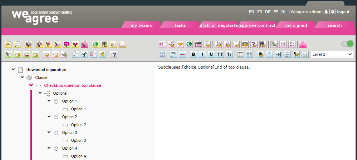Screen dimensions: 357x160
Task: Click the html preview magnifier icon
Action: pyautogui.click(x=173, y=54)
